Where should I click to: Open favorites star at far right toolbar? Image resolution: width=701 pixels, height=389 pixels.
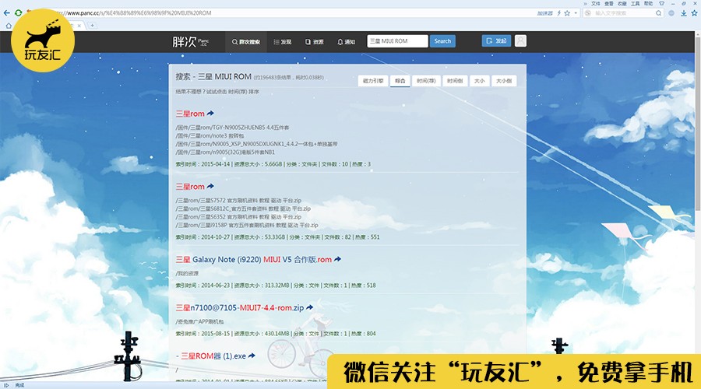pos(694,13)
